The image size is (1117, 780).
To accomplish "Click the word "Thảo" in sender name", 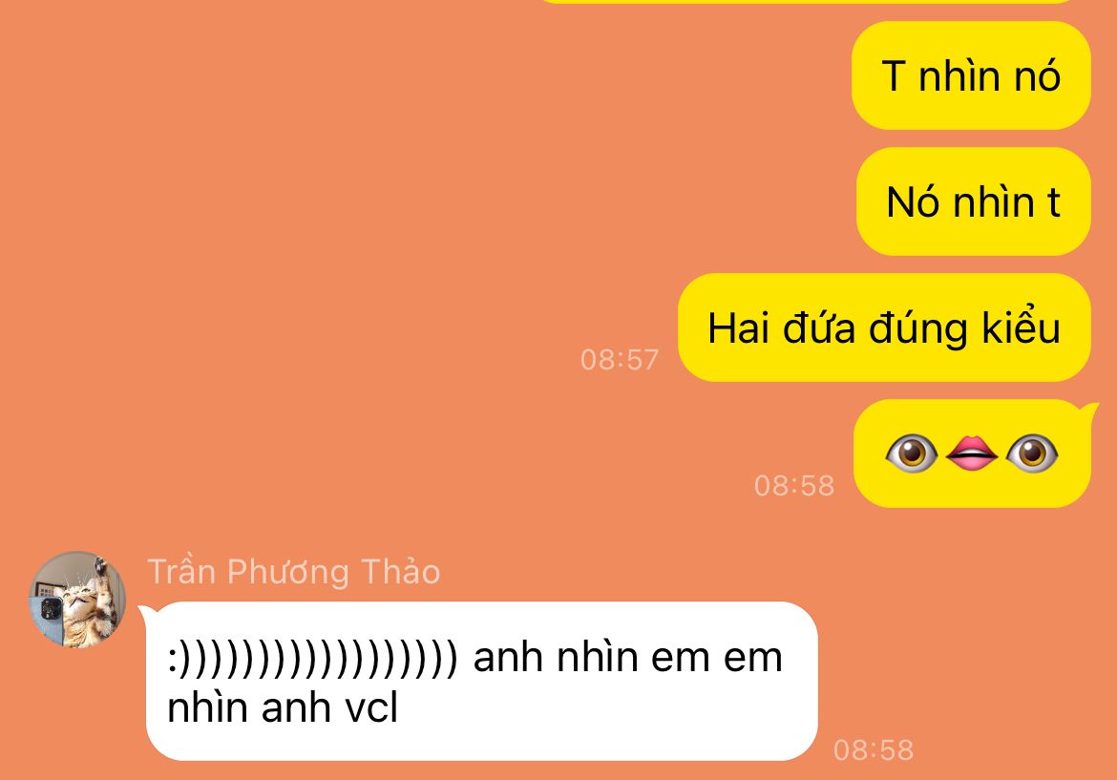I will pos(400,572).
